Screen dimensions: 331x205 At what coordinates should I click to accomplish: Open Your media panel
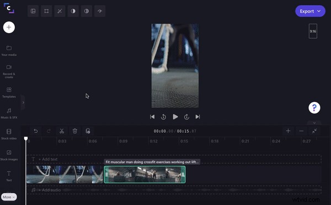coord(9,51)
